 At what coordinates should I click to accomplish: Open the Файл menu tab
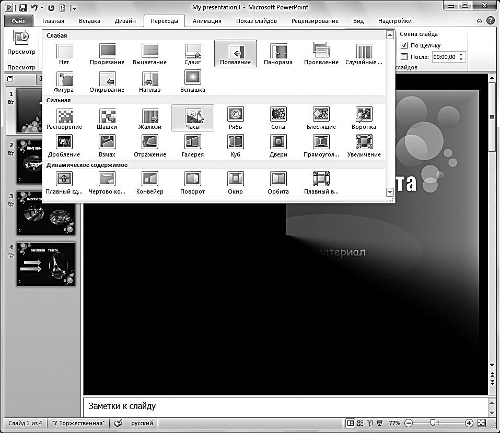coord(18,21)
